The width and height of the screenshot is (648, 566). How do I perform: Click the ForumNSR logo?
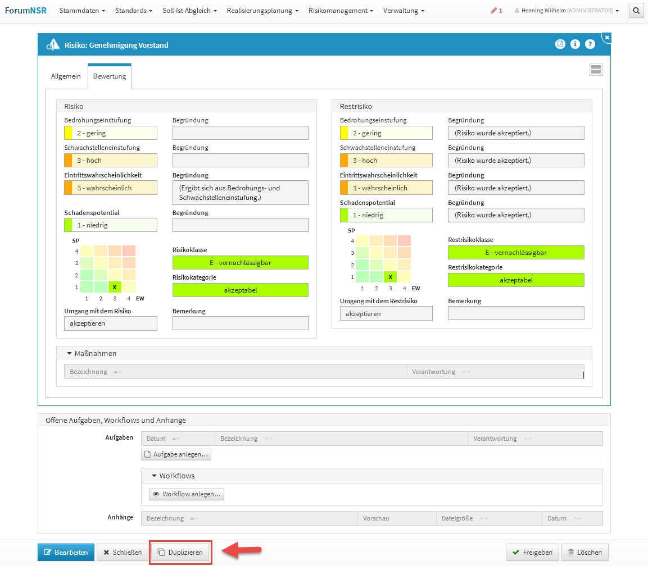[26, 11]
